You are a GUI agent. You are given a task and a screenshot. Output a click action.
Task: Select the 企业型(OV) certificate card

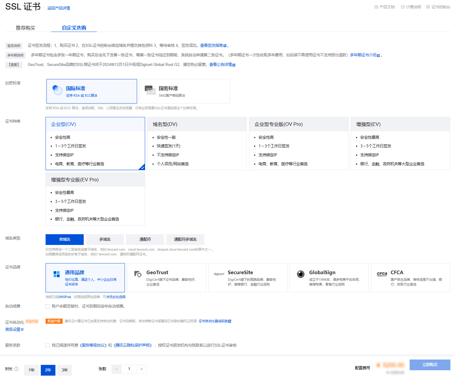click(95, 144)
